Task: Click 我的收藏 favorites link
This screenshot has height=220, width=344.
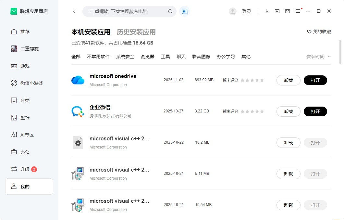Action: pyautogui.click(x=319, y=32)
